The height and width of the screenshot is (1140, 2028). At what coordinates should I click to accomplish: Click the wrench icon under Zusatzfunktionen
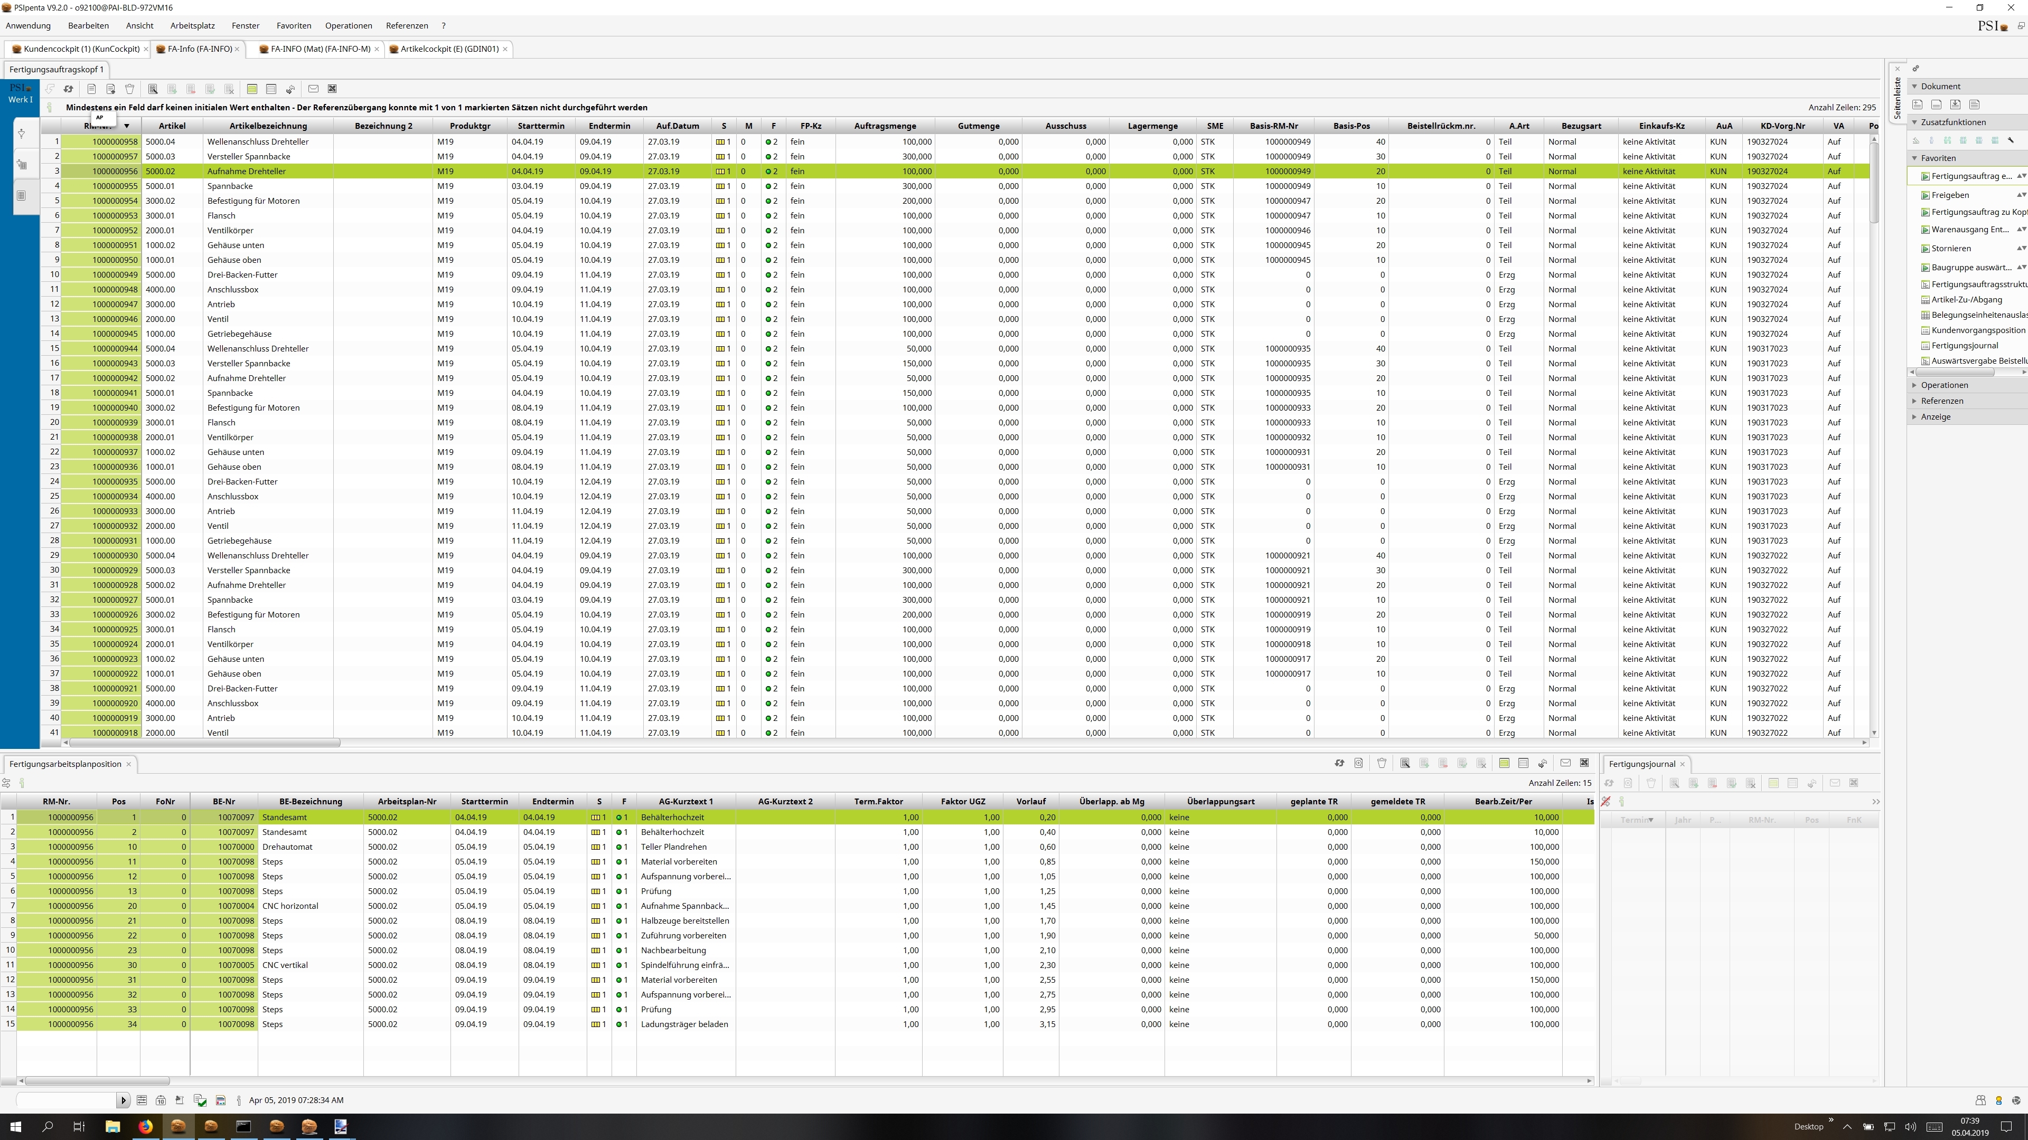click(x=2011, y=141)
